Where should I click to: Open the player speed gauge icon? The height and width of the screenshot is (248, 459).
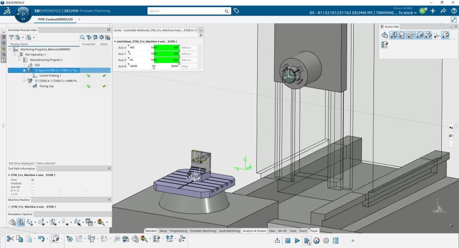(x=317, y=241)
